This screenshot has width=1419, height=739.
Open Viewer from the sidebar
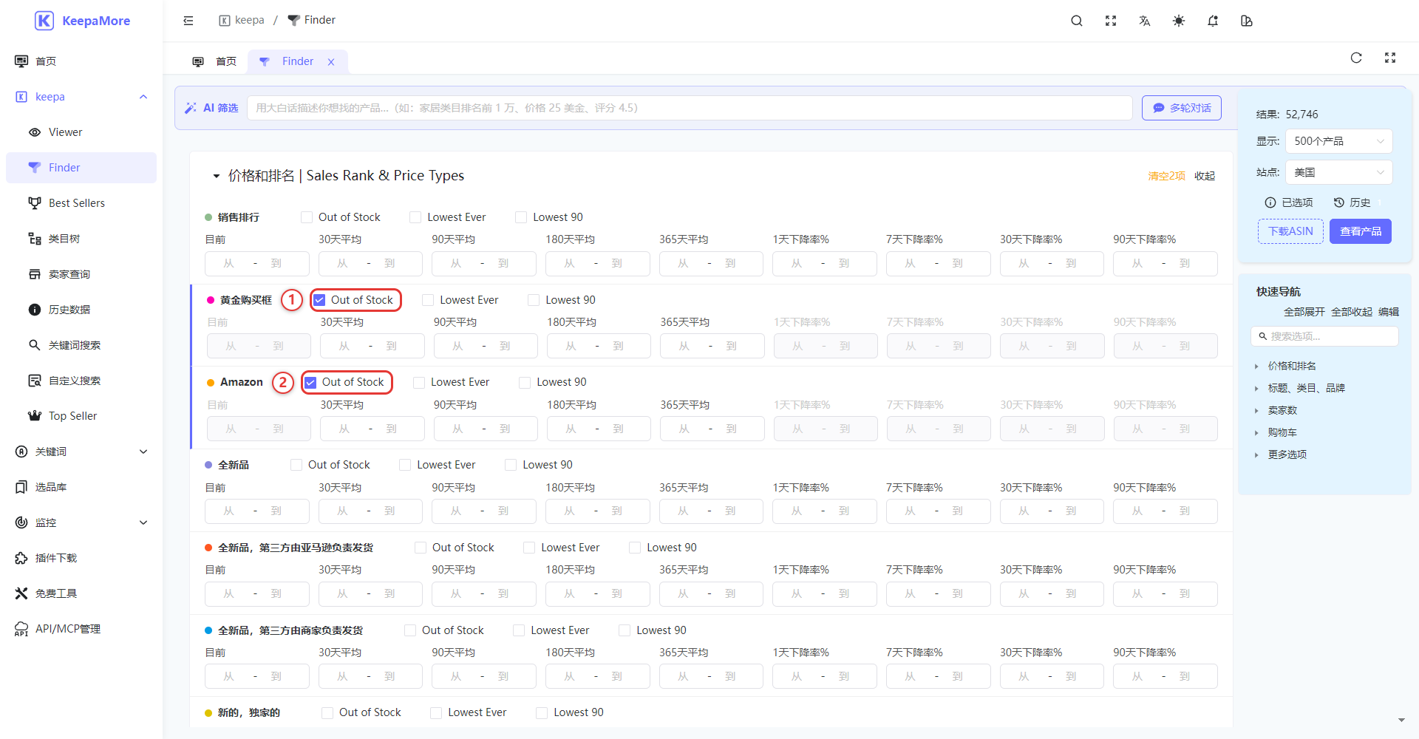(x=81, y=132)
